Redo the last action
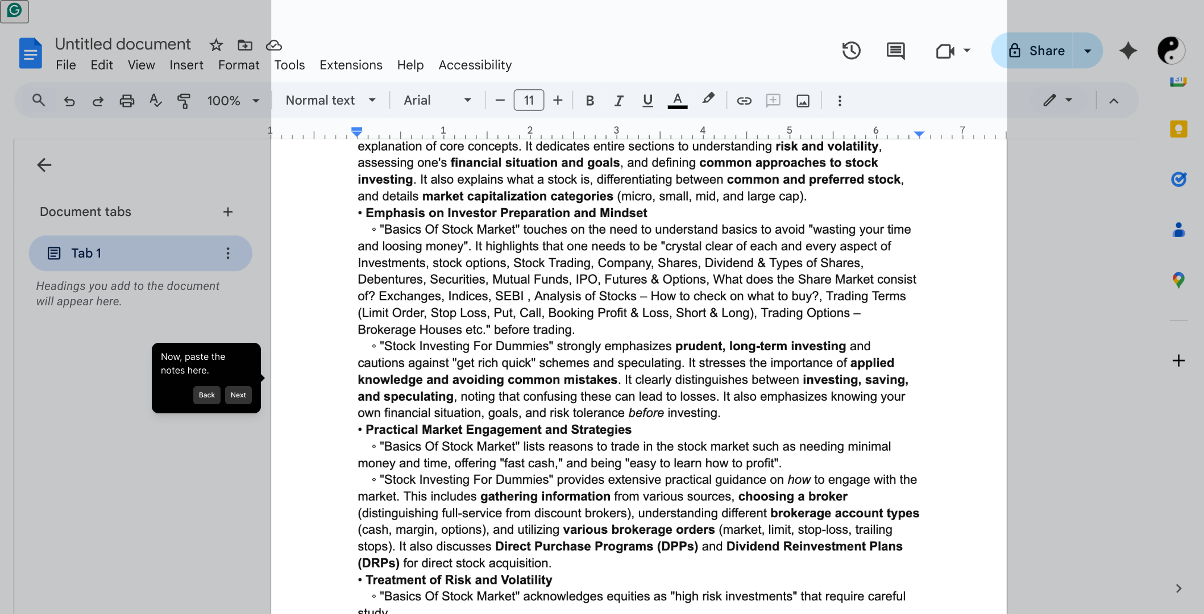Viewport: 1204px width, 614px height. (98, 101)
